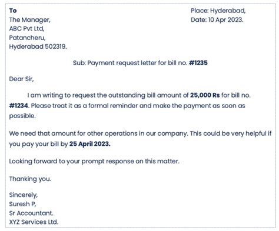This screenshot has height=231, width=279.
Task: Click the word 'possible.' ending first paragraph
Action: [x=22, y=116]
